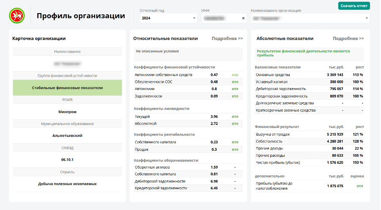Select the Основные средства row
This screenshot has height=210, width=381.
[x=309, y=75]
